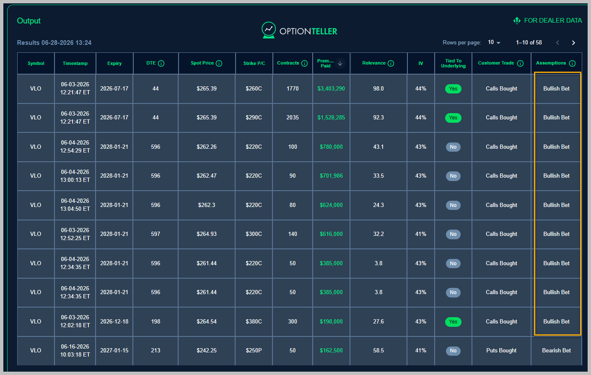Viewport: 591px width, 375px height.
Task: Sort by Tied To Underlying header
Action: [453, 63]
